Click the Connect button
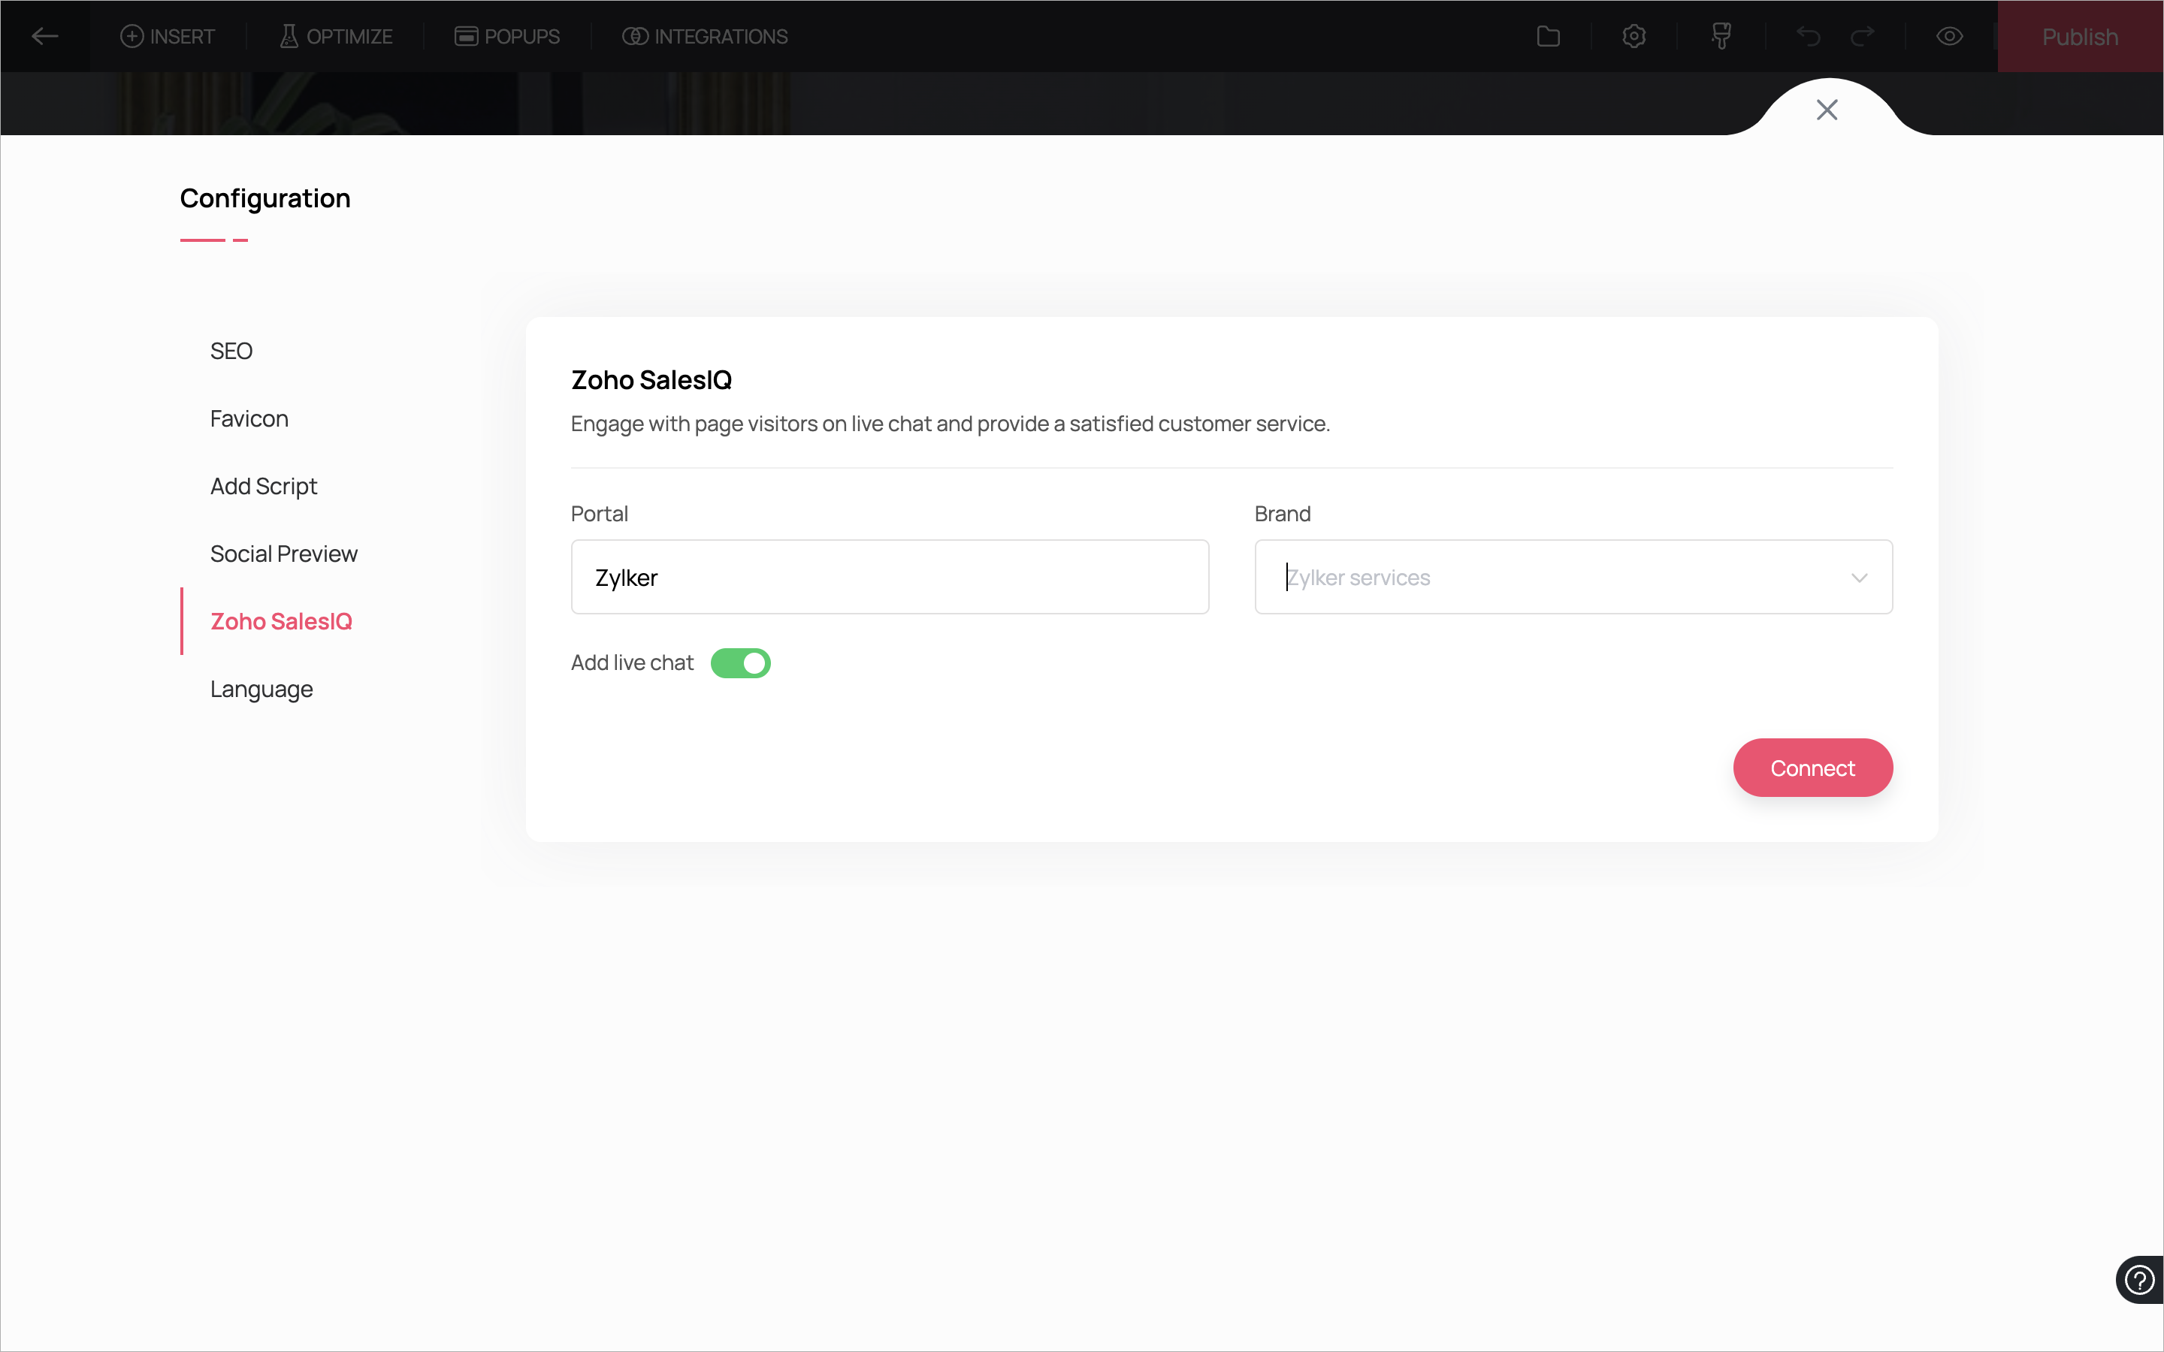 pos(1812,768)
